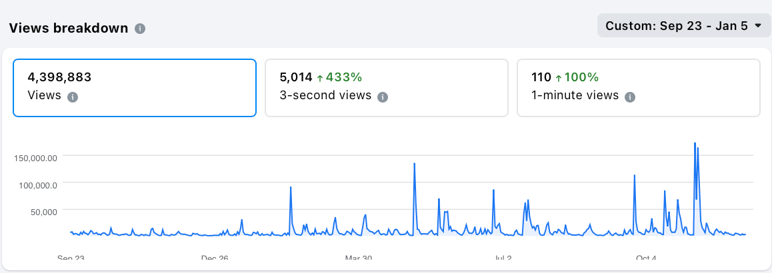The width and height of the screenshot is (772, 273).
Task: Click the 50,000 y-axis label
Action: click(x=43, y=212)
